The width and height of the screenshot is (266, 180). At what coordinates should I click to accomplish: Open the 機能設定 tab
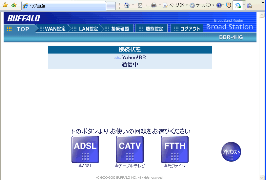coord(152,29)
